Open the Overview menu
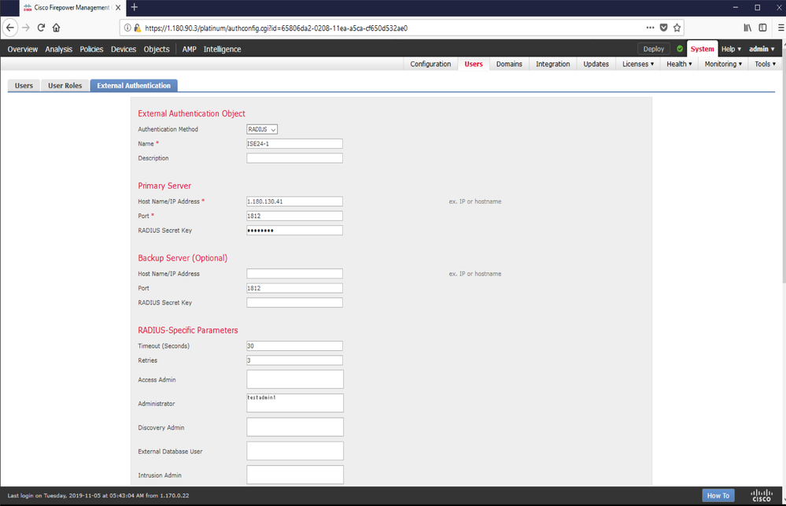Viewport: 786px width, 506px height. tap(23, 49)
